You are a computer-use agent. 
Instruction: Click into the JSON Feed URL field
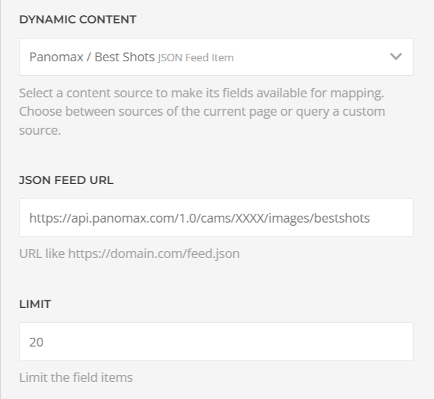coord(215,218)
